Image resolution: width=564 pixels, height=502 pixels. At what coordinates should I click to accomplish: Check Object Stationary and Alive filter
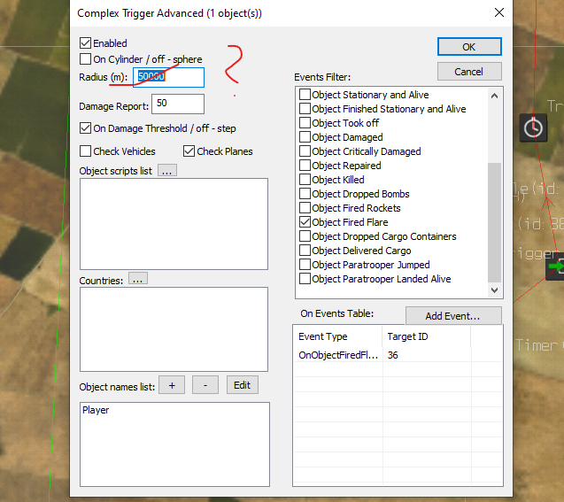(x=305, y=94)
